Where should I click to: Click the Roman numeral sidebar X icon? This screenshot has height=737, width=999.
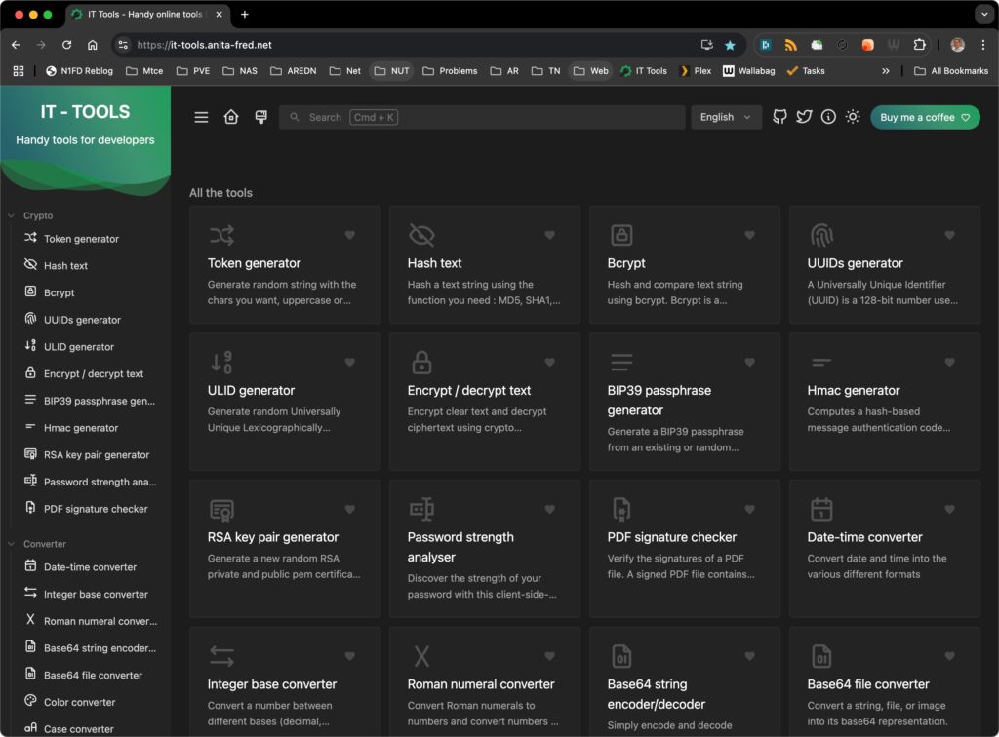tap(30, 620)
